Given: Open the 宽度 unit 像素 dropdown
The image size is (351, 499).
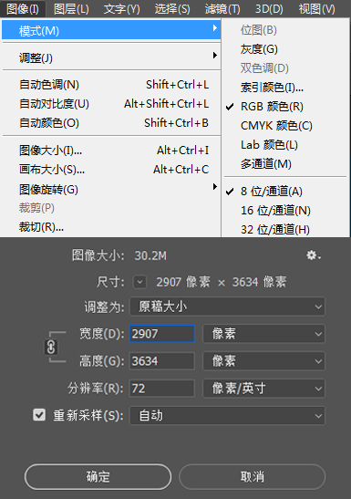Looking at the screenshot, I should pyautogui.click(x=263, y=334).
